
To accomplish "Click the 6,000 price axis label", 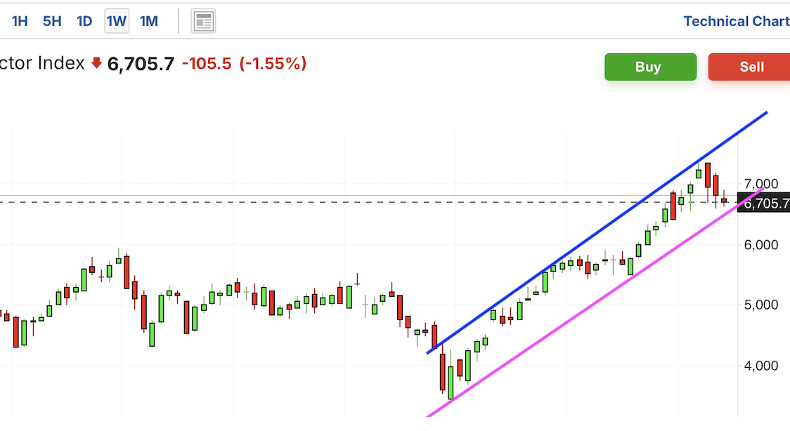I will pos(760,244).
